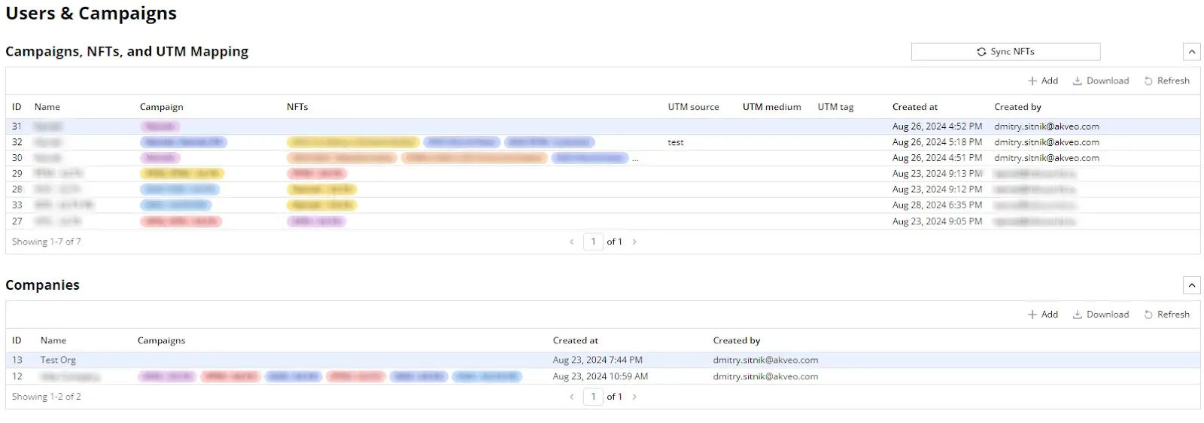Click 'Aug 26, 2024 5:18 PM' cell
This screenshot has width=1204, height=423.
[937, 142]
